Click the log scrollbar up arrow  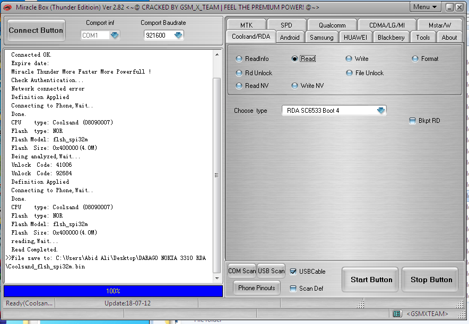(x=217, y=55)
